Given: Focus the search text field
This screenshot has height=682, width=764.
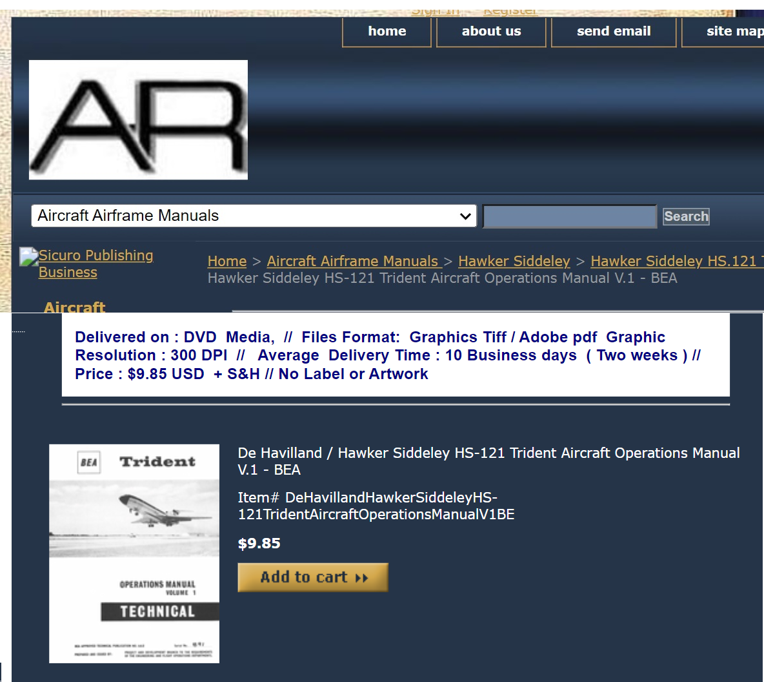Looking at the screenshot, I should click(x=570, y=216).
